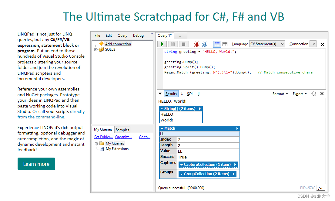Run the query with the green play button
The width and height of the screenshot is (335, 201).
pos(162,44)
